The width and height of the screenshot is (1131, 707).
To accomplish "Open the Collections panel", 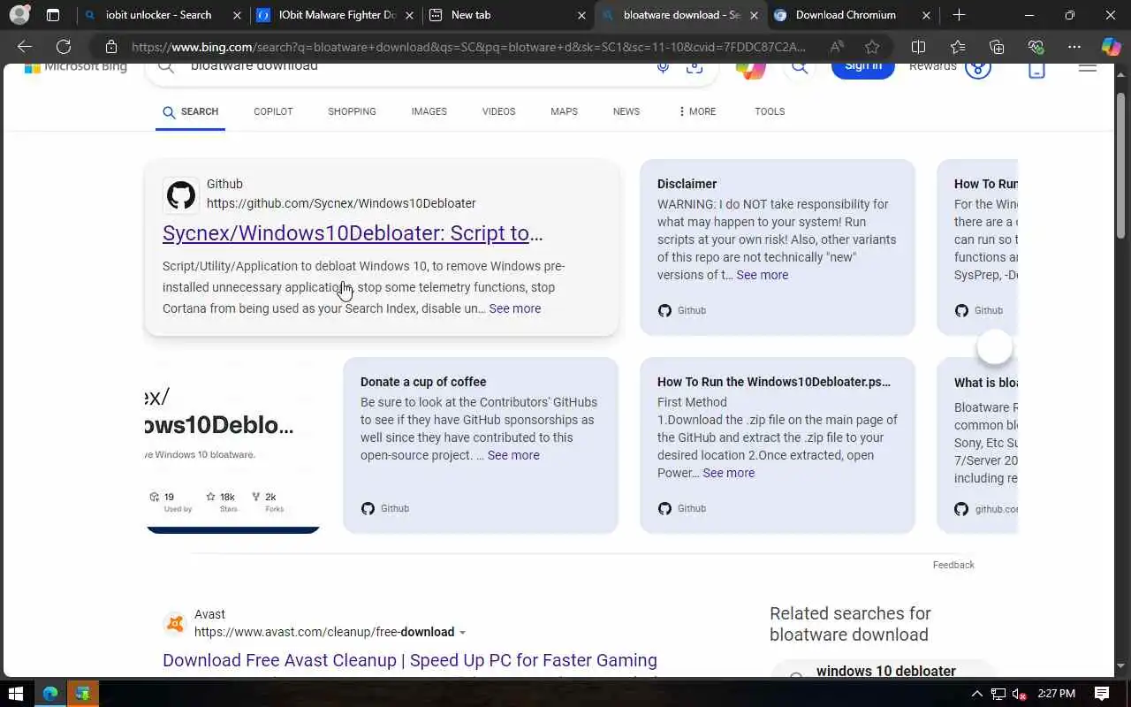I will point(997,47).
